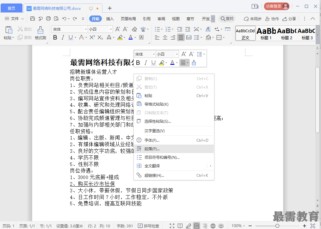Click the web layout globe icon in status bar
Viewport: 321px width, 229px height.
point(213,226)
